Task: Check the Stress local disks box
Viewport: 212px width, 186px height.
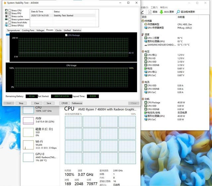Action: click(x=10, y=23)
